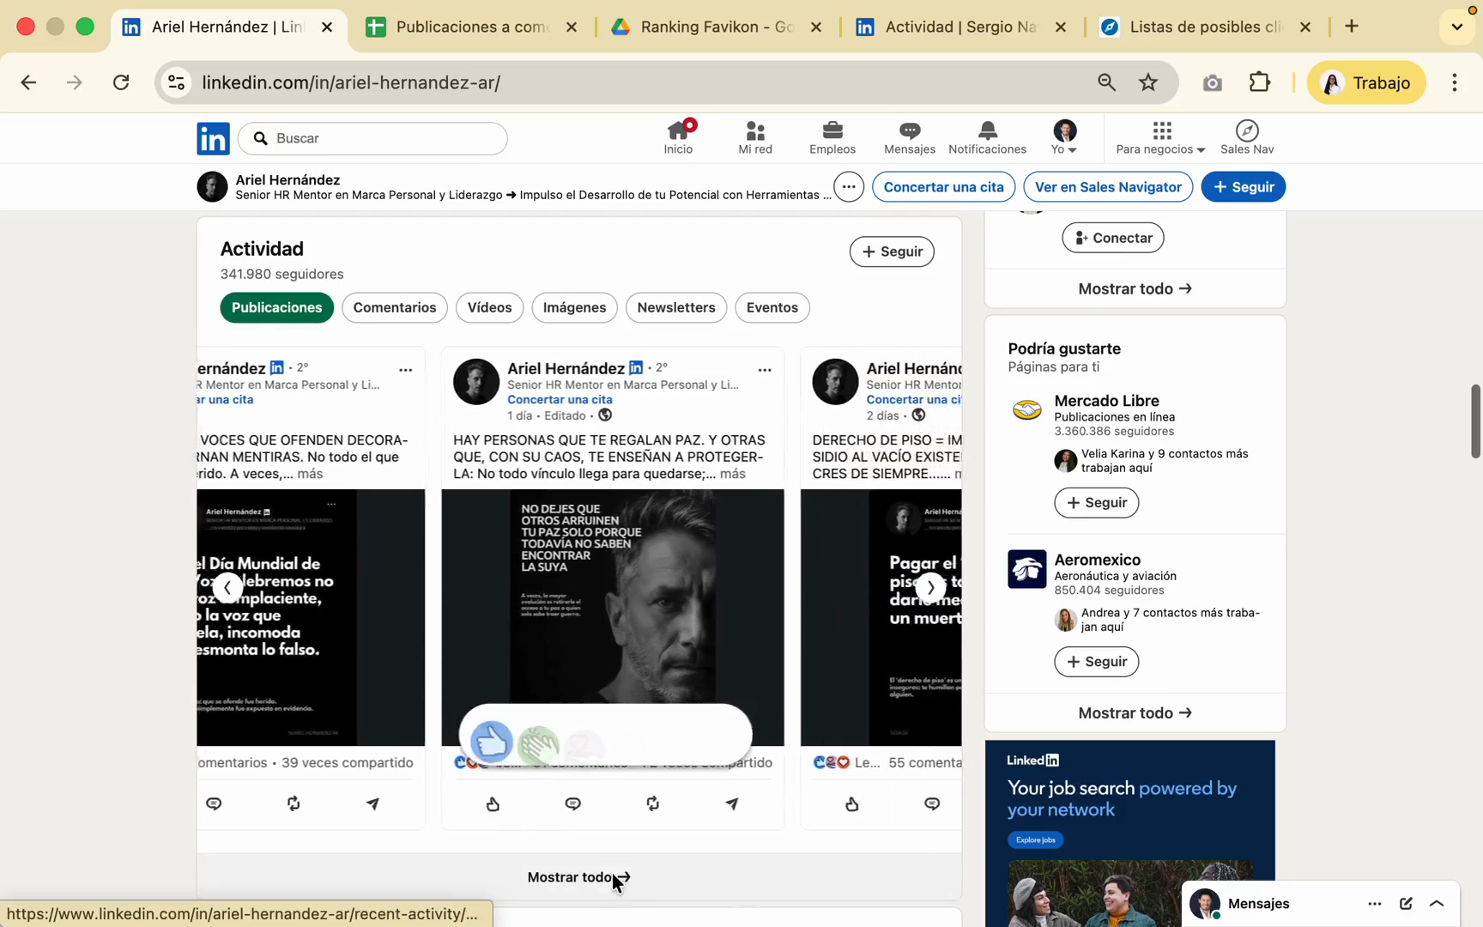This screenshot has width=1483, height=927.
Task: Switch to Publicaciones a comentar tab
Action: pos(471,27)
